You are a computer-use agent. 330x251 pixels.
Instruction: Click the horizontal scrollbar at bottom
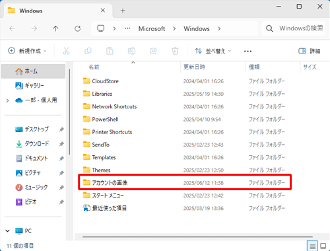[x=197, y=237]
